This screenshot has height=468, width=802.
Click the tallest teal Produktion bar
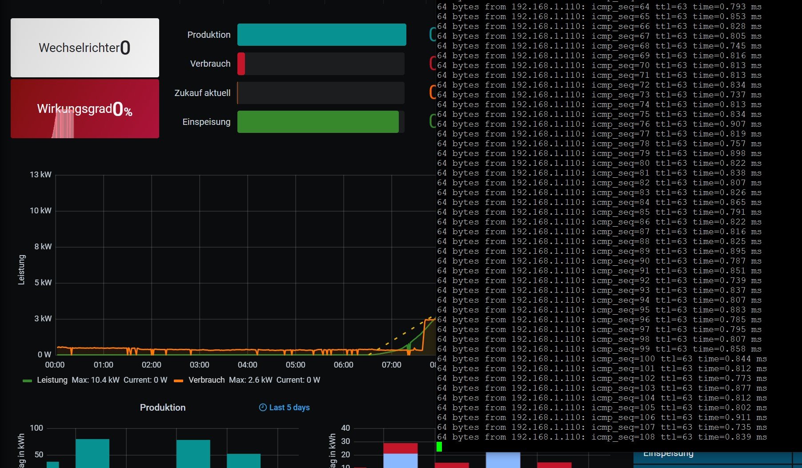tap(92, 452)
